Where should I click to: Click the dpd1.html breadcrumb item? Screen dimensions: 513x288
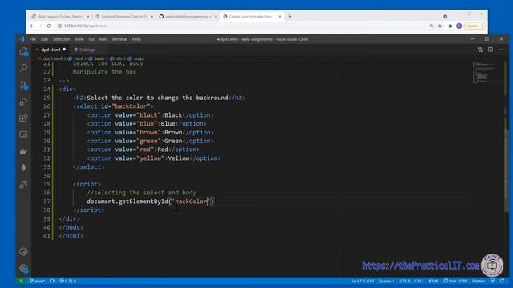point(52,58)
